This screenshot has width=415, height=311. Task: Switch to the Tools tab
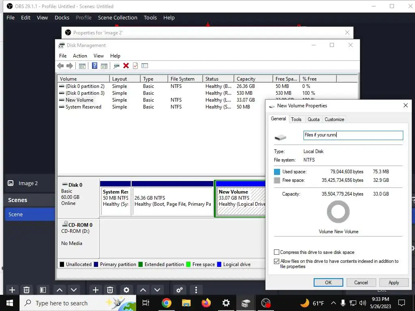coord(296,119)
